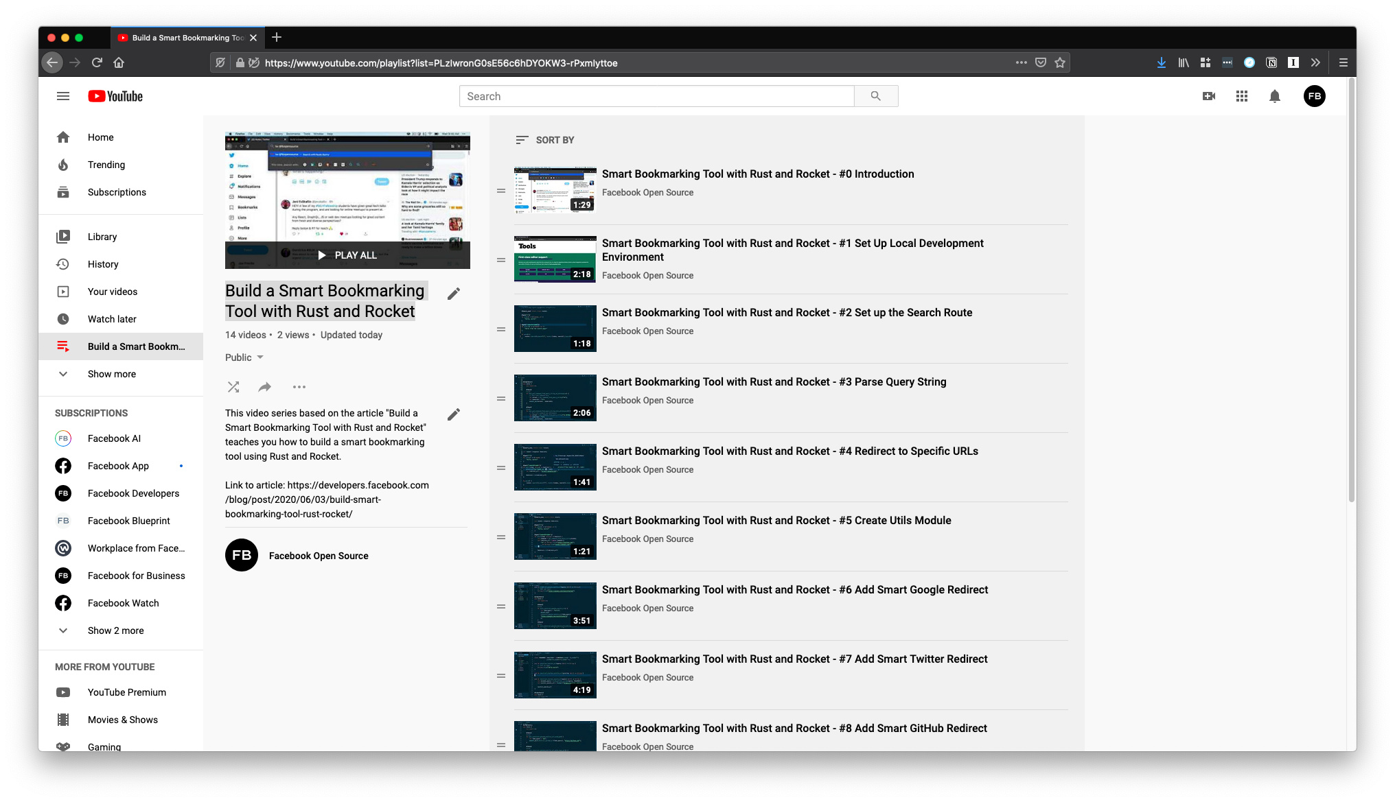Click the shuffle playlist icon
The width and height of the screenshot is (1395, 802).
[233, 387]
